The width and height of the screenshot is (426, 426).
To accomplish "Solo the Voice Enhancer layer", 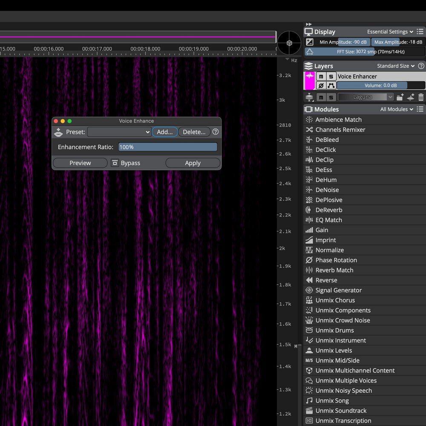I will pos(331,77).
